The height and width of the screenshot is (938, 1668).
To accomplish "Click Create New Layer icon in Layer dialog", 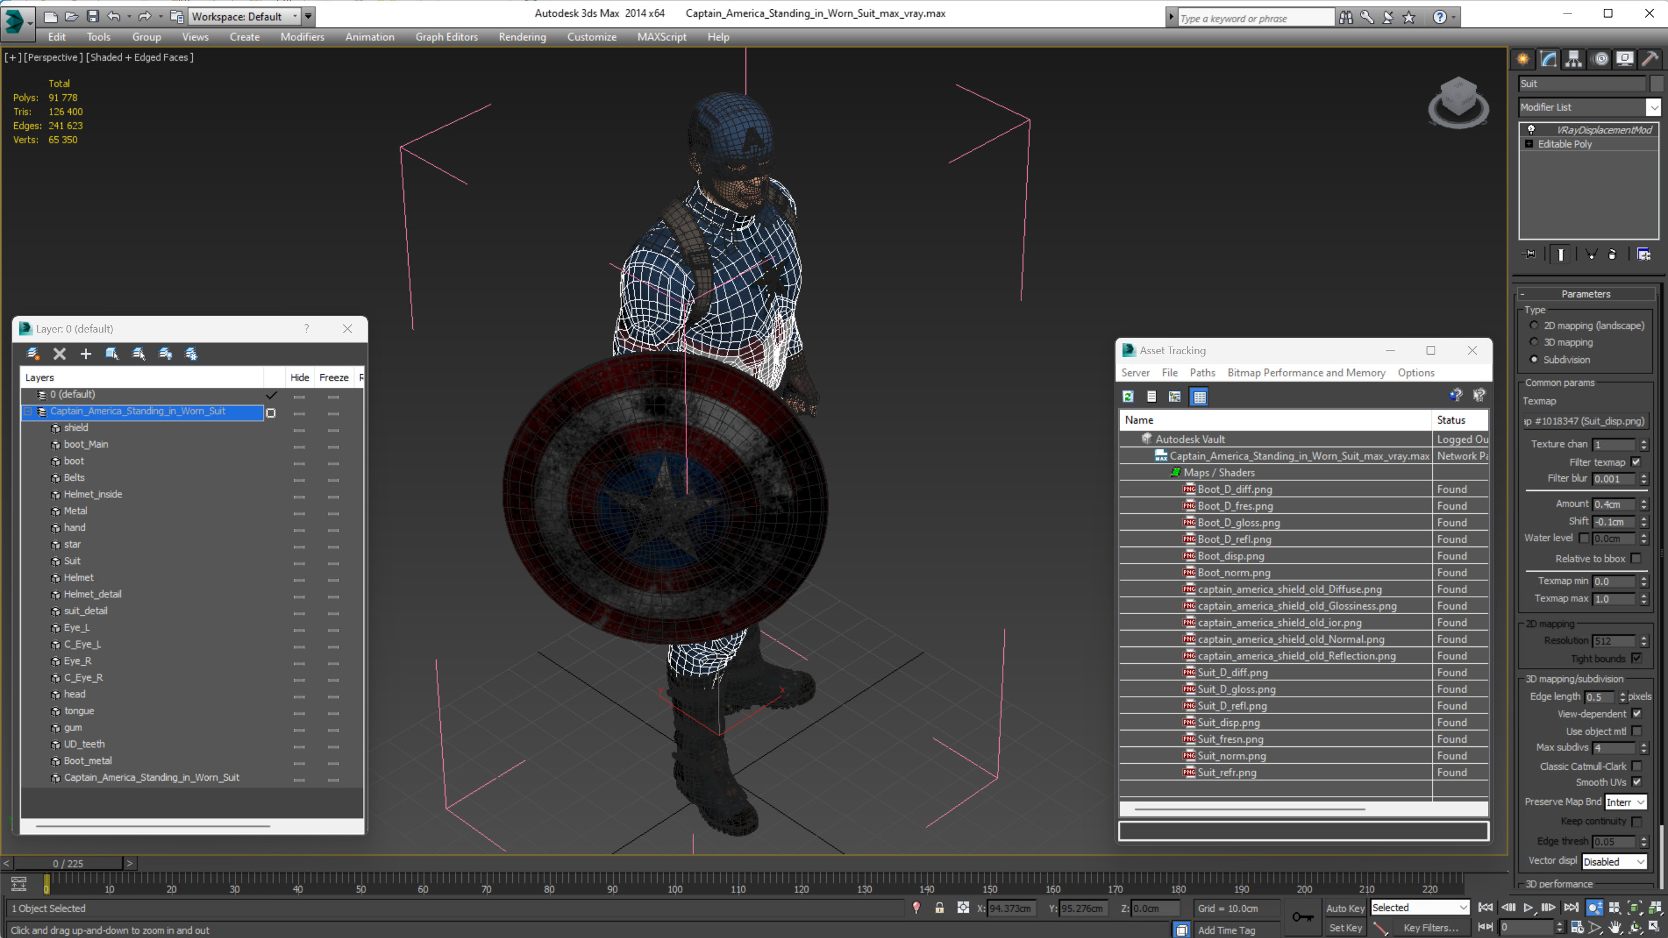I will (x=33, y=354).
